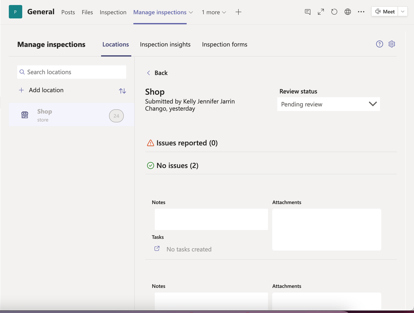
Task: Open the settings gear icon
Action: (x=392, y=44)
